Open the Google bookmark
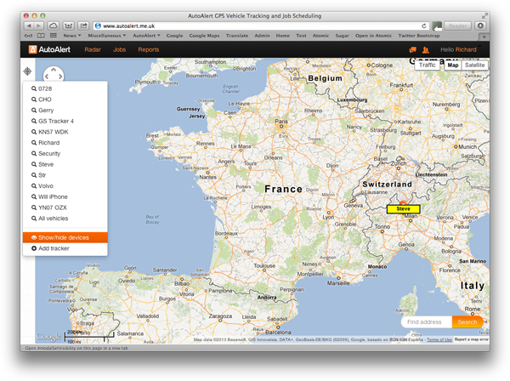The image size is (510, 381). pyautogui.click(x=174, y=36)
